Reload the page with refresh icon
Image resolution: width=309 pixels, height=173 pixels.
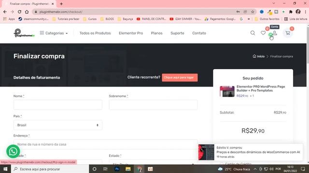(x=19, y=12)
